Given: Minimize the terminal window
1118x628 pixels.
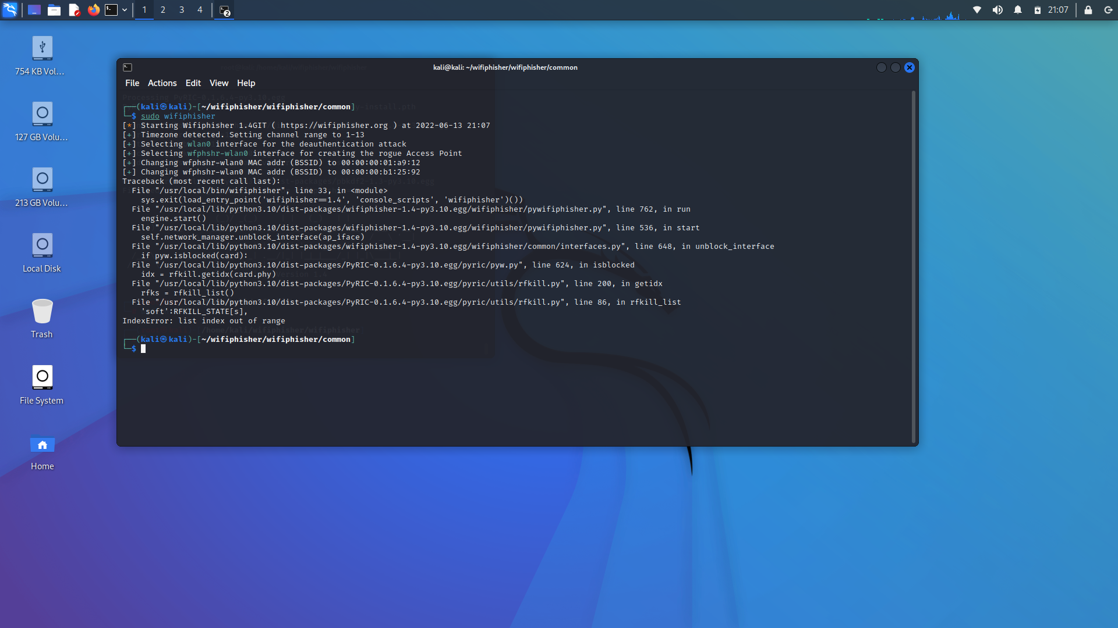Looking at the screenshot, I should point(882,67).
